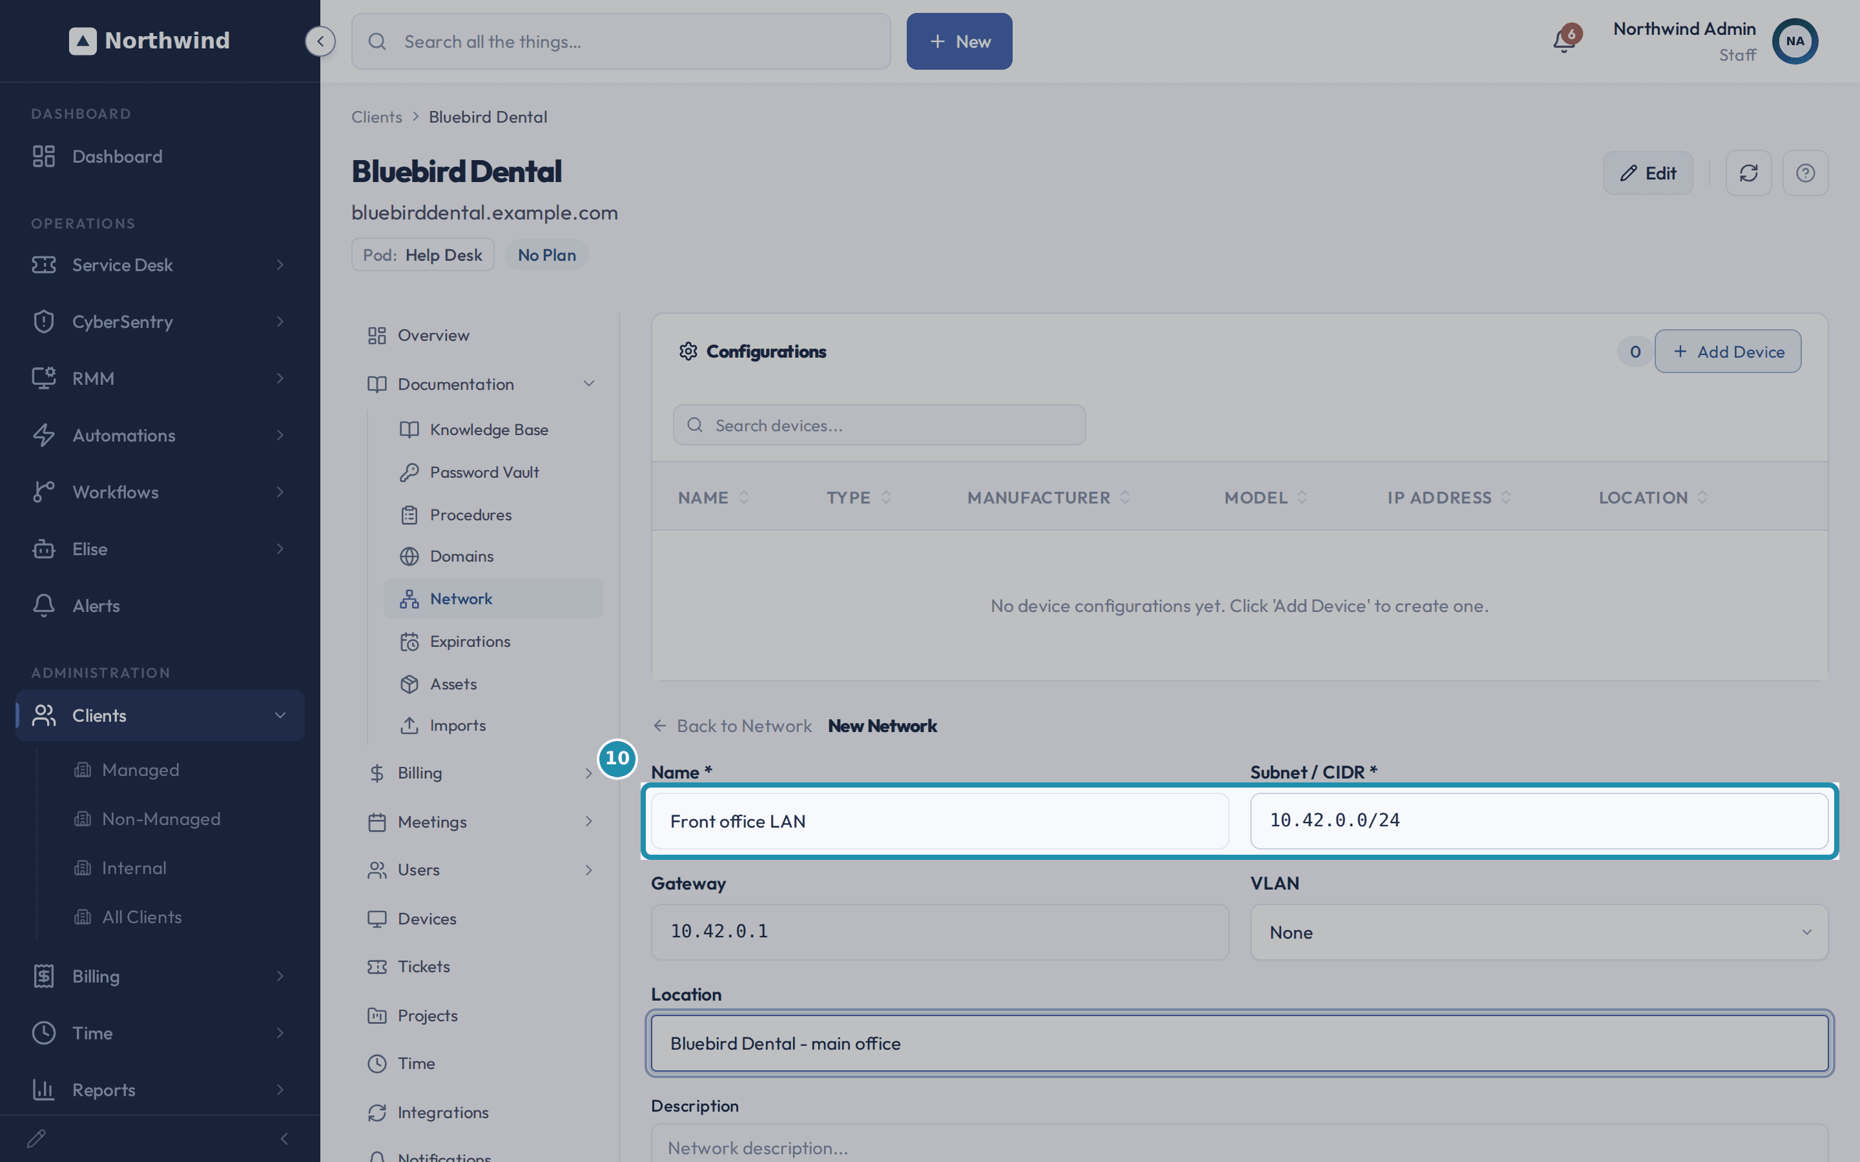Open Alerts in the sidebar

tap(160, 606)
